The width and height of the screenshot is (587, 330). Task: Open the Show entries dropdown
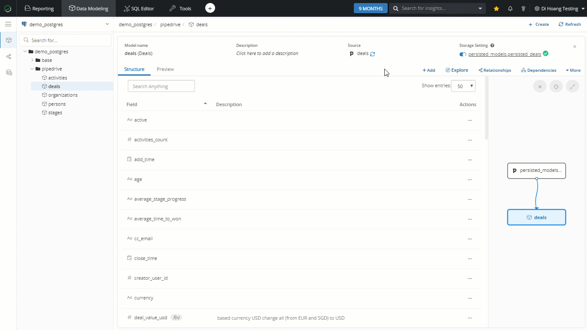[463, 86]
